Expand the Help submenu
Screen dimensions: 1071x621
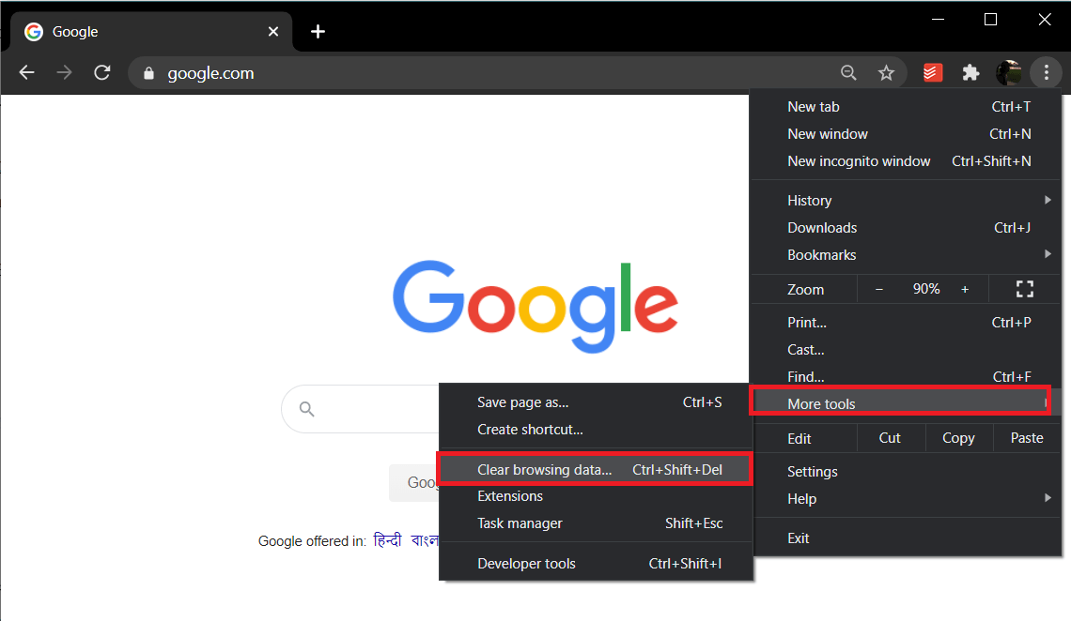(x=801, y=498)
